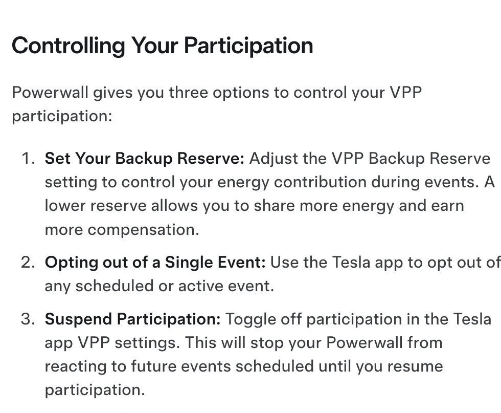Viewport: 501px width, 413px height.
Task: Click the text "This will stop your Powerwall from"
Action: point(314,342)
